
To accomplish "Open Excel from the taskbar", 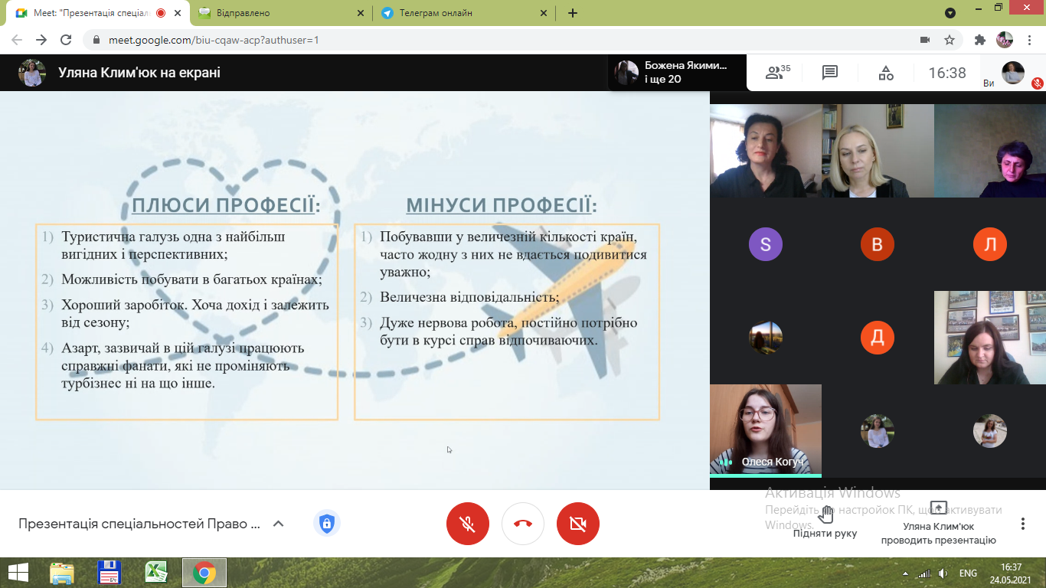I will click(156, 573).
